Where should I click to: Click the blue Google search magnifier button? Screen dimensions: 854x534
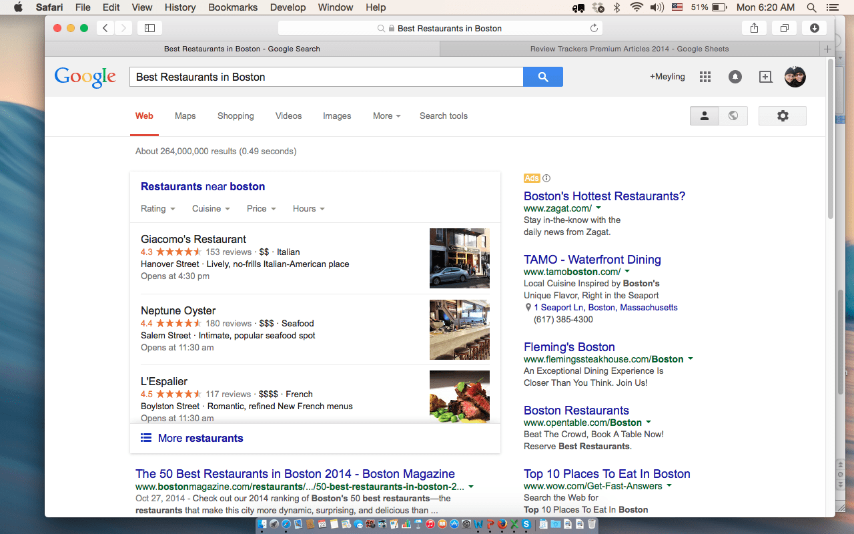543,77
